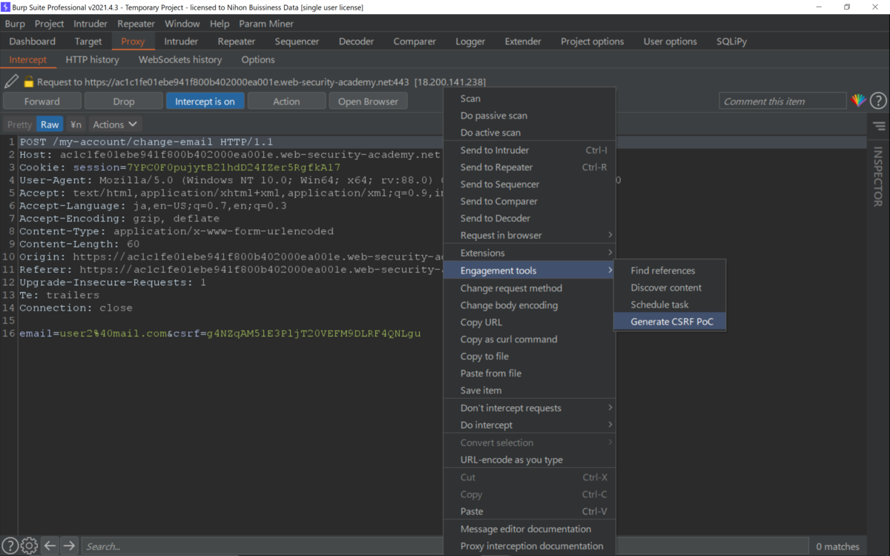Select Generate CSRF PoC
Viewport: 890px width, 556px height.
click(x=670, y=322)
